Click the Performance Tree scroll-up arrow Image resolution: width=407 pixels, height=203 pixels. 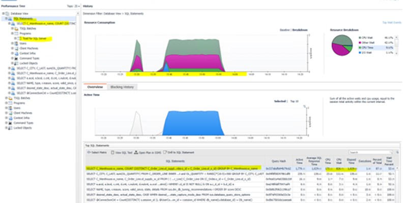click(x=78, y=13)
